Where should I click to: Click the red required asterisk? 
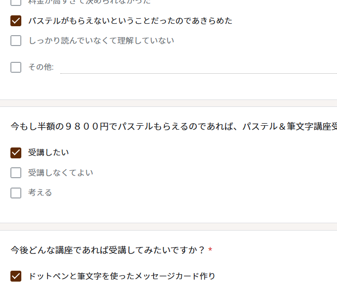(210, 249)
